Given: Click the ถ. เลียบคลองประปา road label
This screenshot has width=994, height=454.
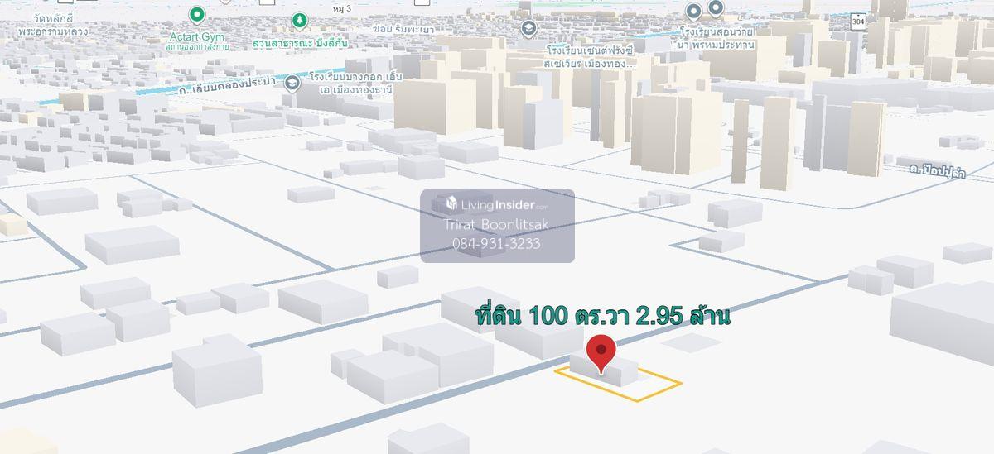Looking at the screenshot, I should tap(226, 84).
